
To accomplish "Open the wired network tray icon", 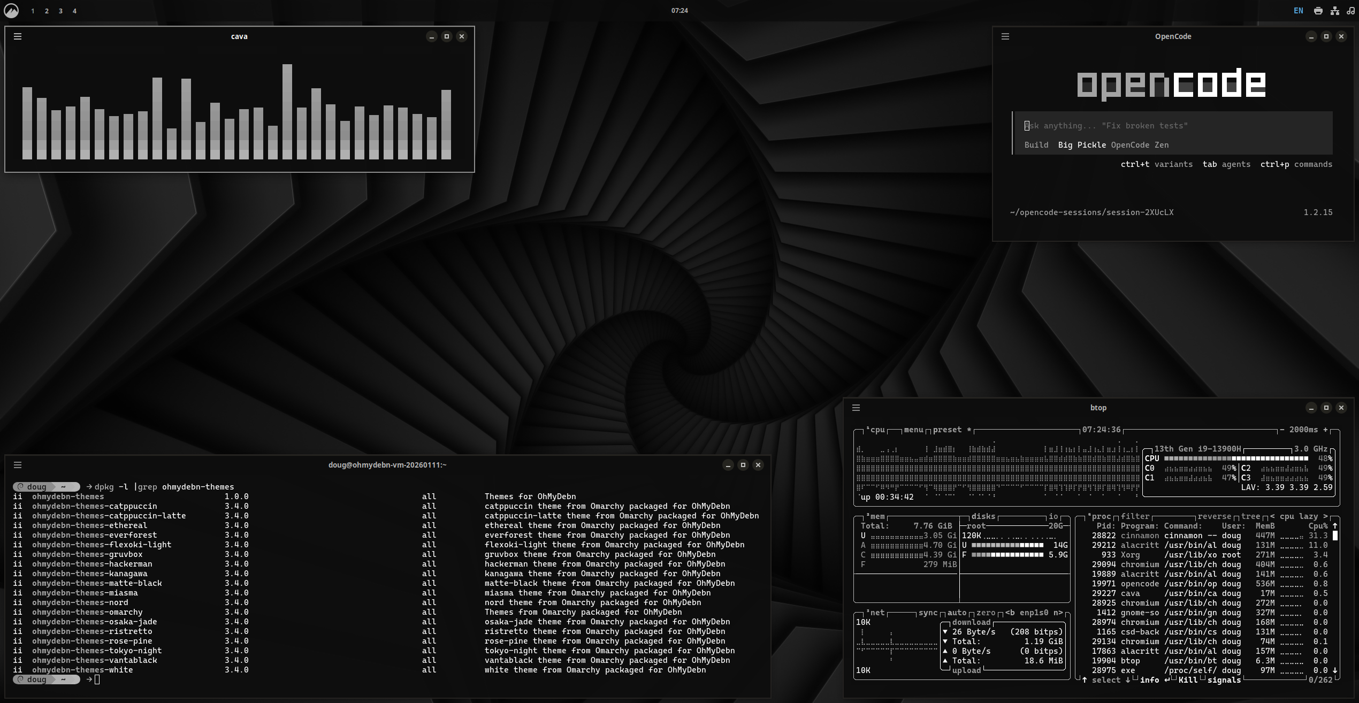I will (1335, 11).
